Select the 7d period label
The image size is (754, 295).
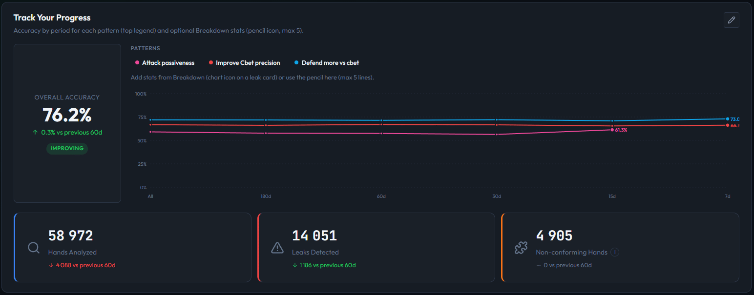pyautogui.click(x=728, y=196)
